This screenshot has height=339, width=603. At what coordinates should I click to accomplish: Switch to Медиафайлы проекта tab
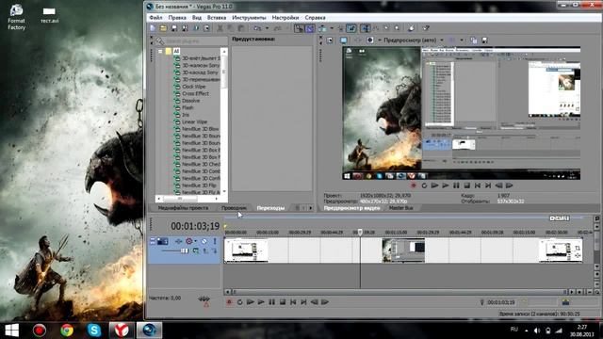pos(183,208)
